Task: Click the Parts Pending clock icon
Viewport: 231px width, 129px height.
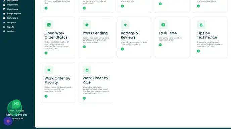Action: coord(87,25)
